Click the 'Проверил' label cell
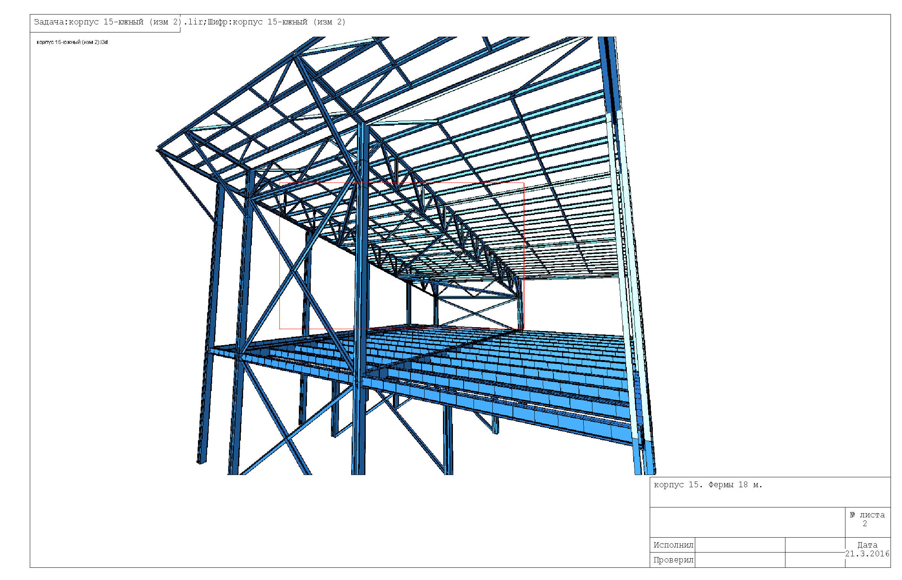 click(673, 560)
